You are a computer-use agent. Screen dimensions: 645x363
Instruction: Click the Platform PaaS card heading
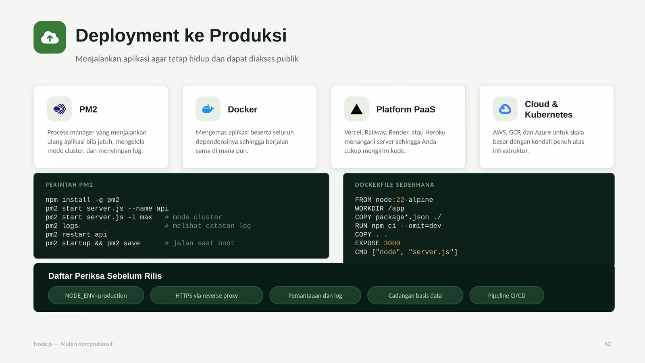pyautogui.click(x=406, y=109)
